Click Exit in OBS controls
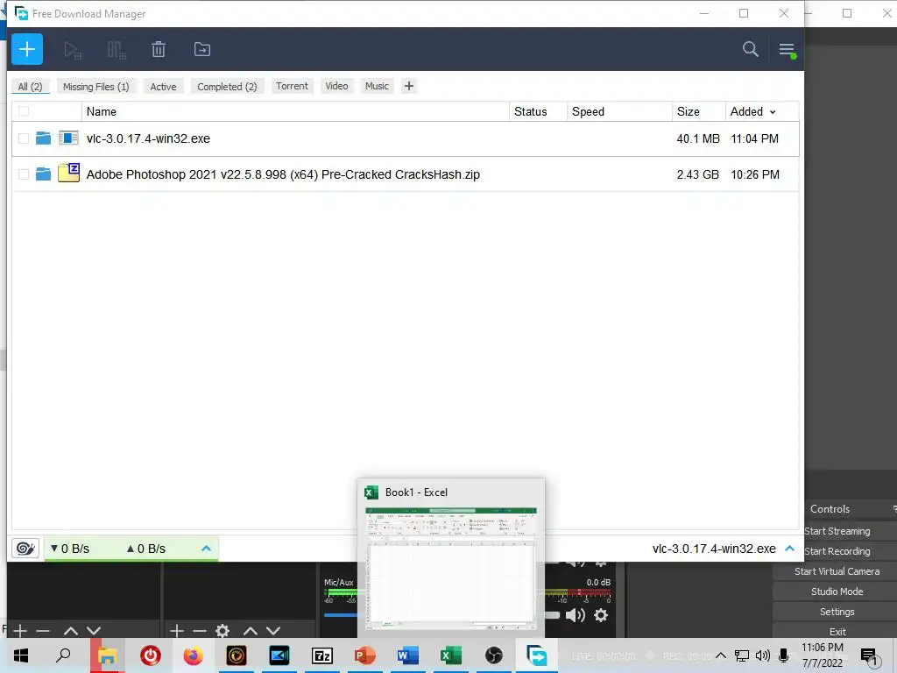The image size is (897, 673). click(837, 631)
